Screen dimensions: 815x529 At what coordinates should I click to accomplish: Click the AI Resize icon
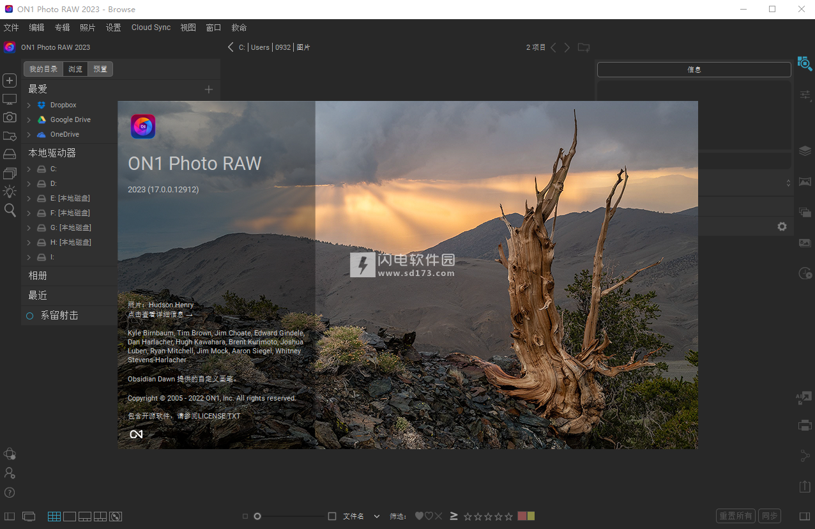pos(804,398)
